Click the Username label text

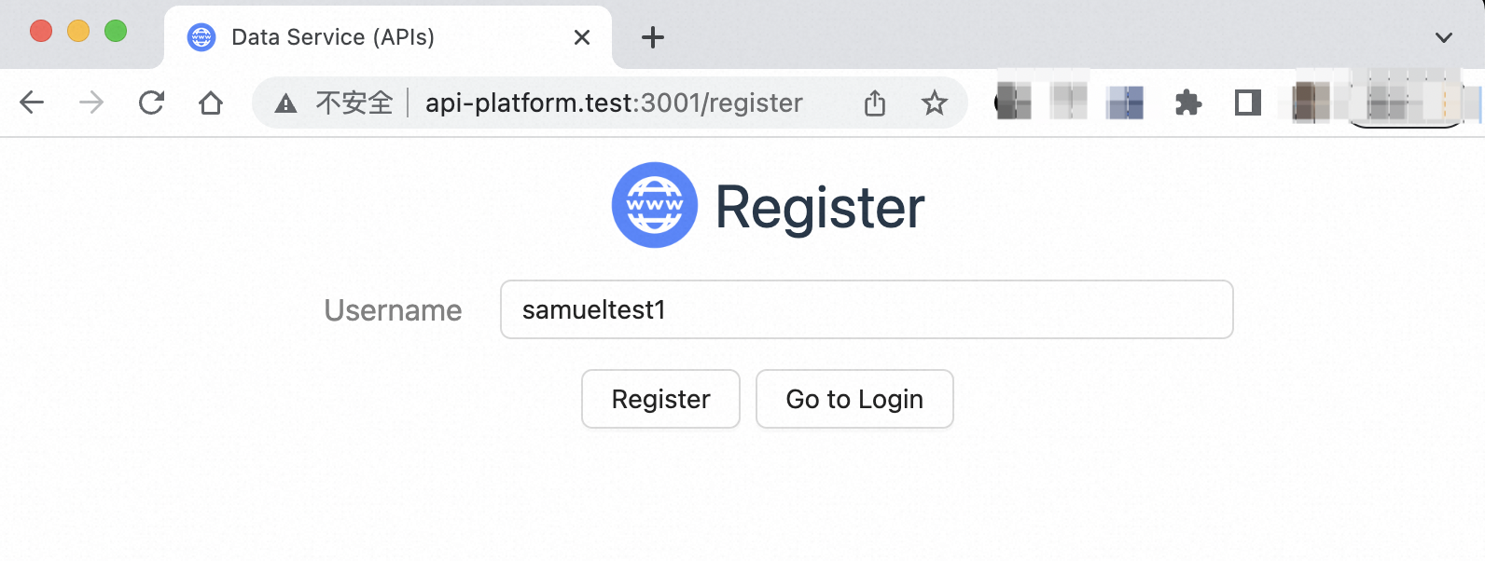click(393, 310)
